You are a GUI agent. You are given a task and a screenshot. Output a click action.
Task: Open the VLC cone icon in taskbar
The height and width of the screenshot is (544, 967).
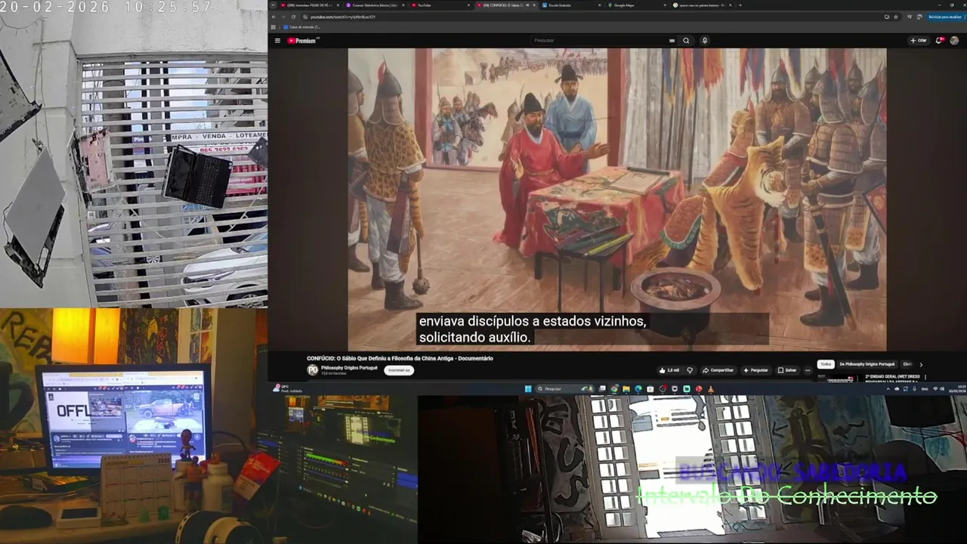711,389
